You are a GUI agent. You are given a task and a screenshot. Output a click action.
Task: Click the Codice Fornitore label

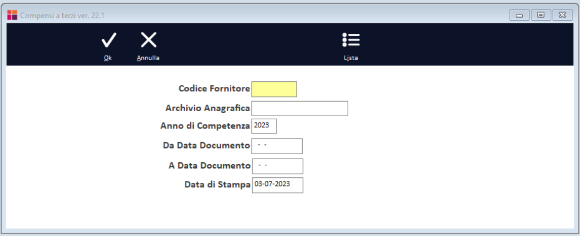214,88
